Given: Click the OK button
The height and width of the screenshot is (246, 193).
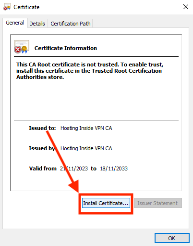Looking at the screenshot, I should pyautogui.click(x=172, y=238).
